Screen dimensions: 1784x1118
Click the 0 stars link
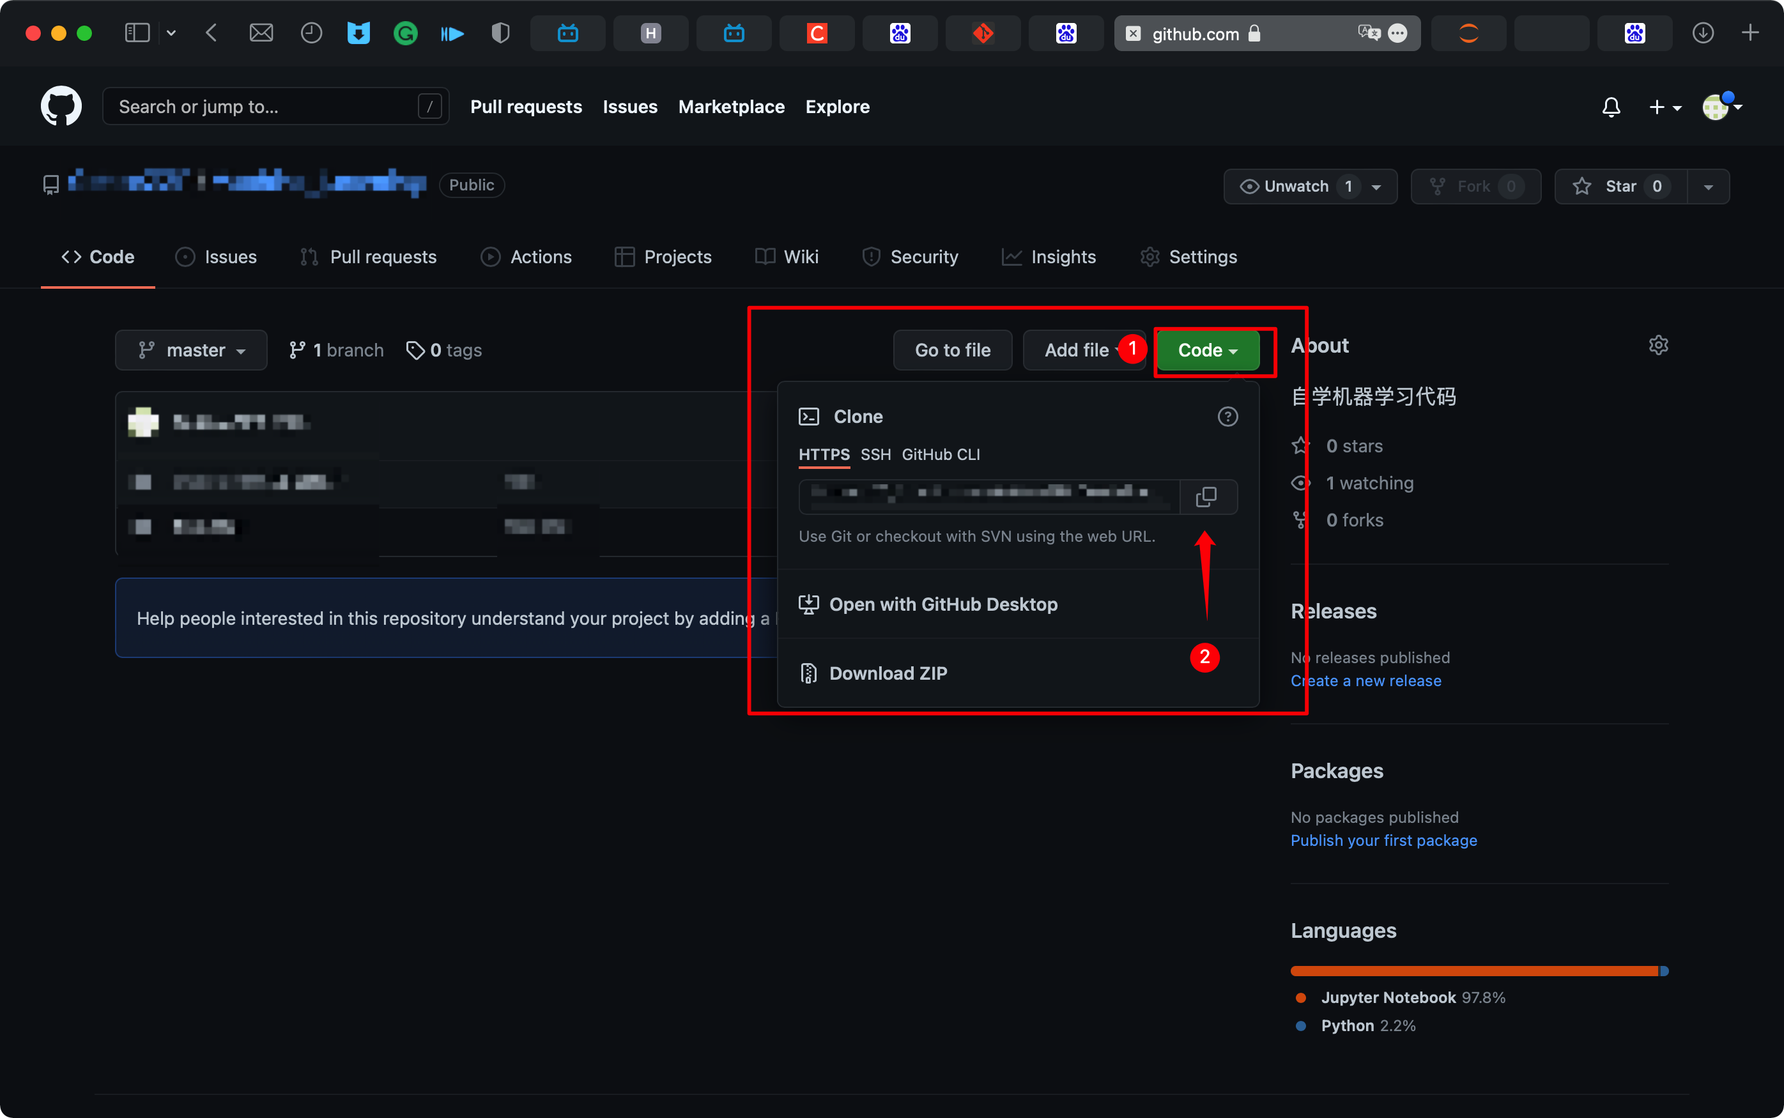pyautogui.click(x=1337, y=446)
